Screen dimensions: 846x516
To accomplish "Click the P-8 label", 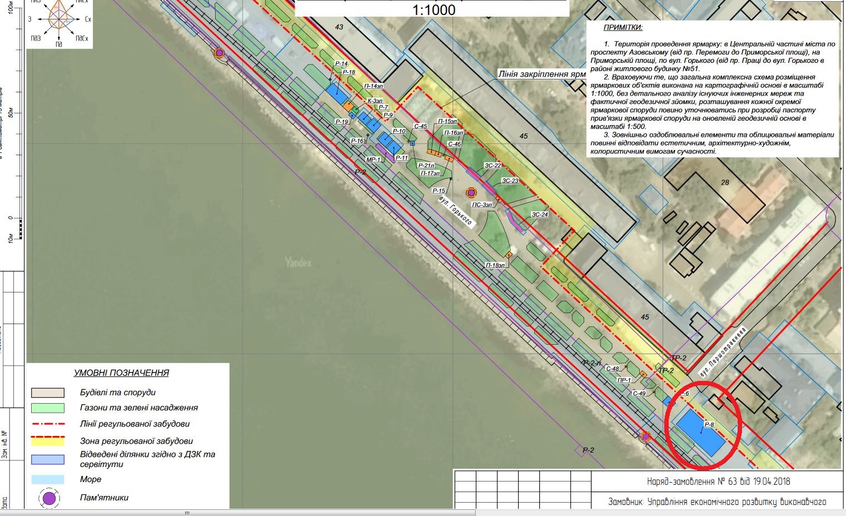I will (x=709, y=425).
